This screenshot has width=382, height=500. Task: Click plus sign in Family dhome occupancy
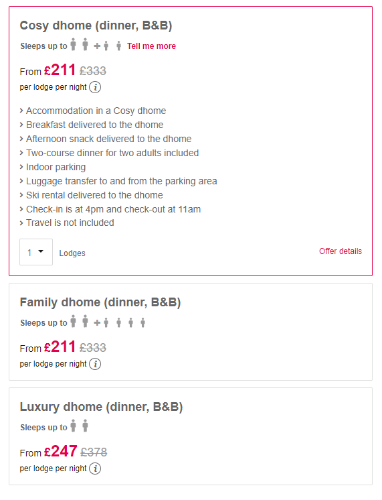(x=97, y=323)
